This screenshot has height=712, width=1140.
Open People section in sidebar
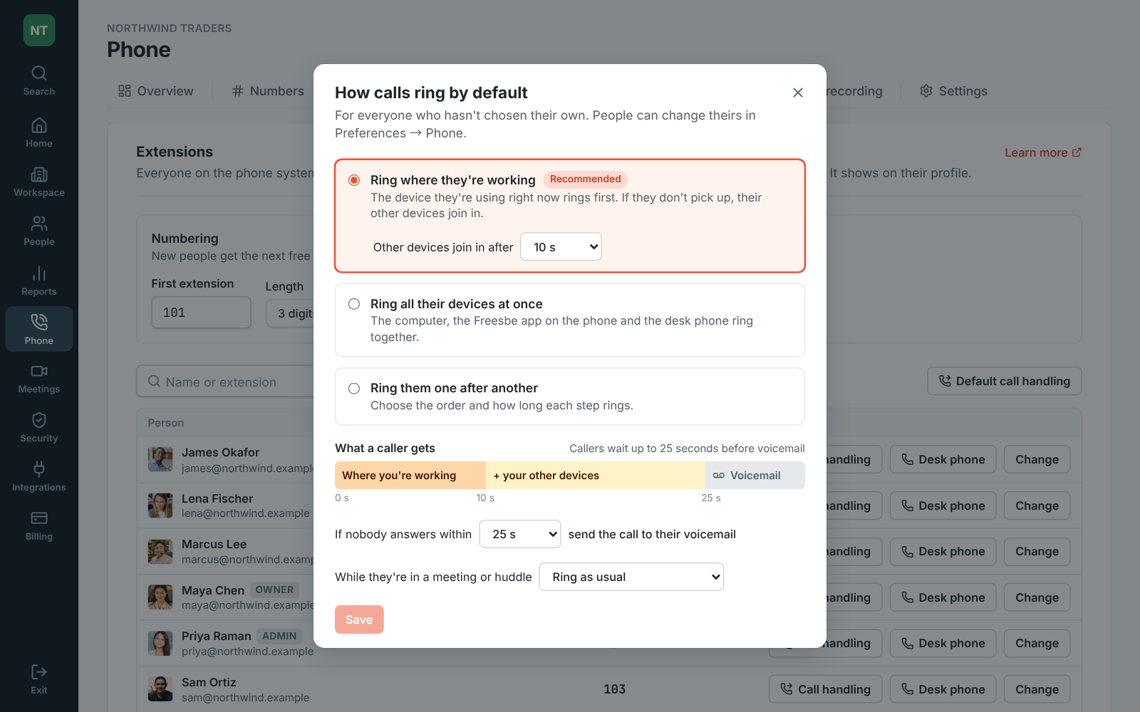click(39, 231)
